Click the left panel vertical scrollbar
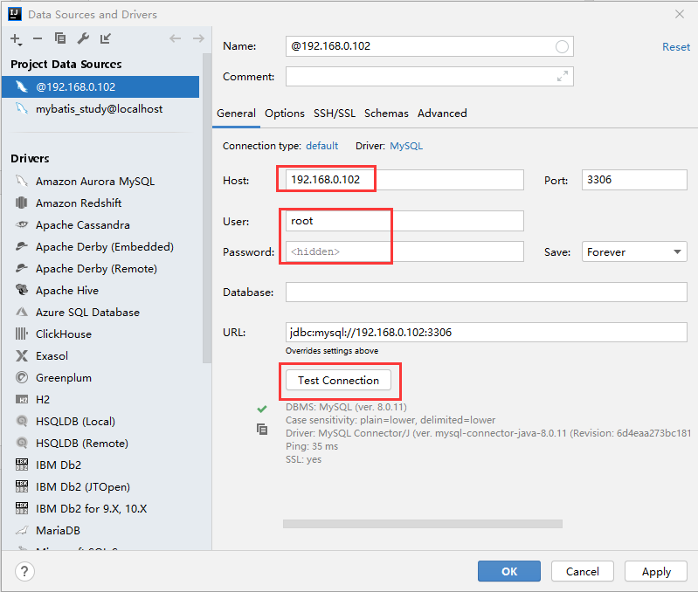The height and width of the screenshot is (592, 698). point(206,208)
